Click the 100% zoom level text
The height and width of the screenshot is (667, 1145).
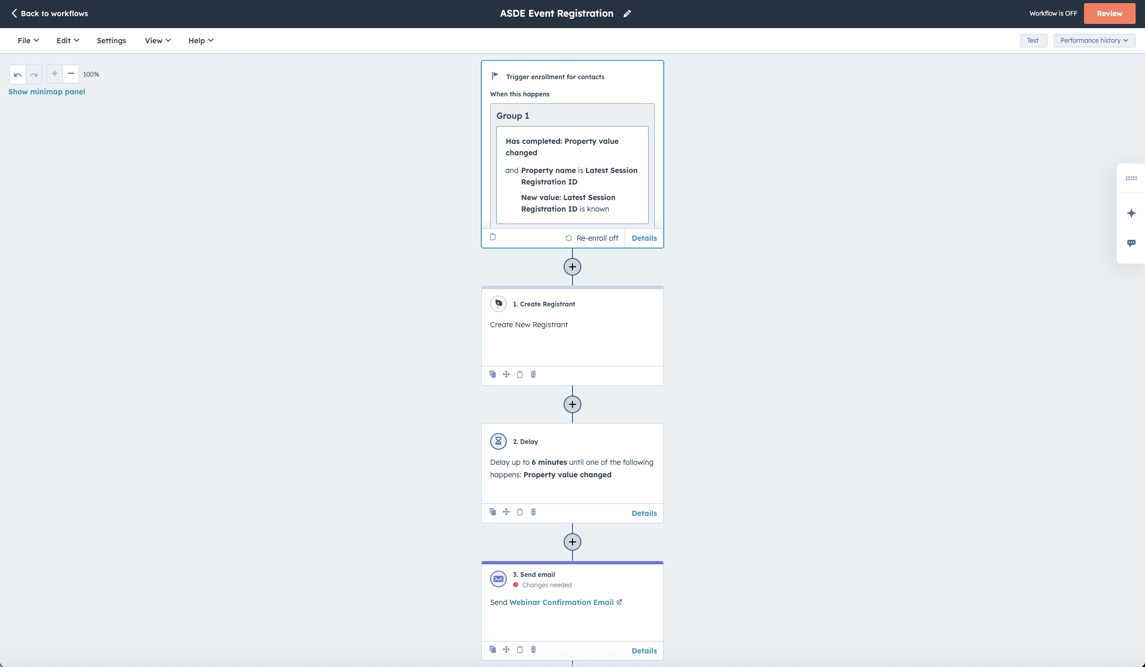pyautogui.click(x=91, y=75)
